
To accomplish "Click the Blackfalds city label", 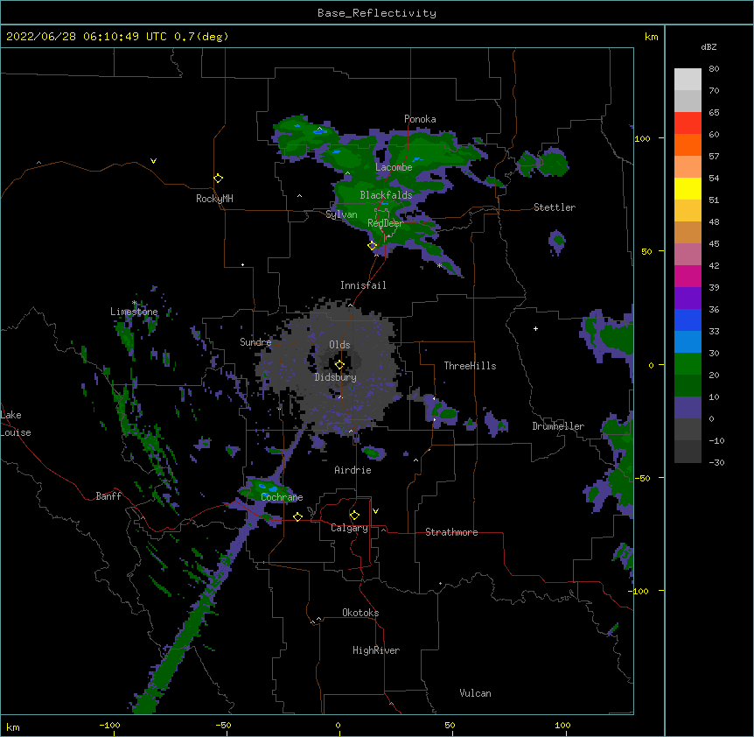I will pos(386,195).
